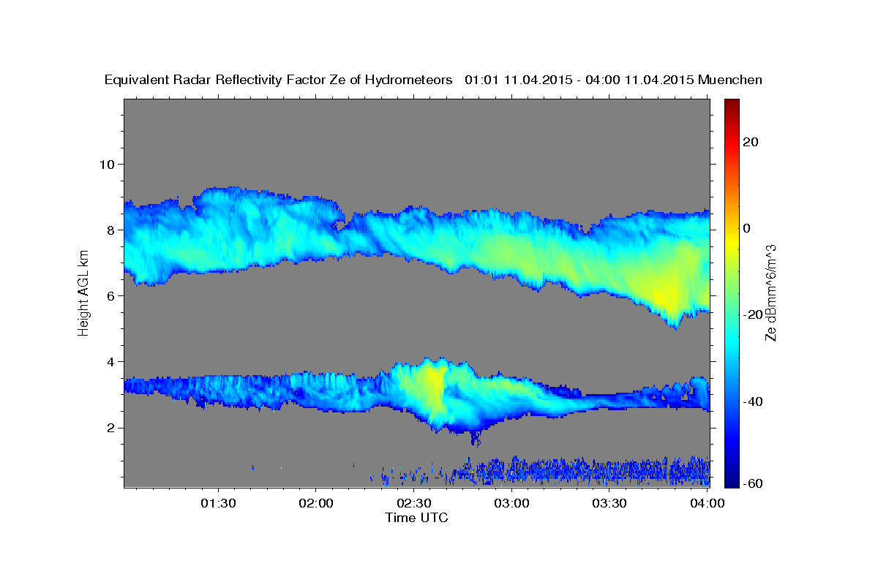The height and width of the screenshot is (585, 878).
Task: Click the y-axis tick label '4'
Action: point(111,361)
